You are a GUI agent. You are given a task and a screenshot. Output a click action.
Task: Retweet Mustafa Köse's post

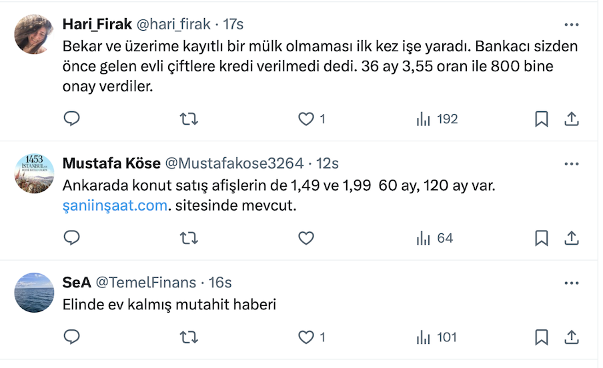pos(189,238)
